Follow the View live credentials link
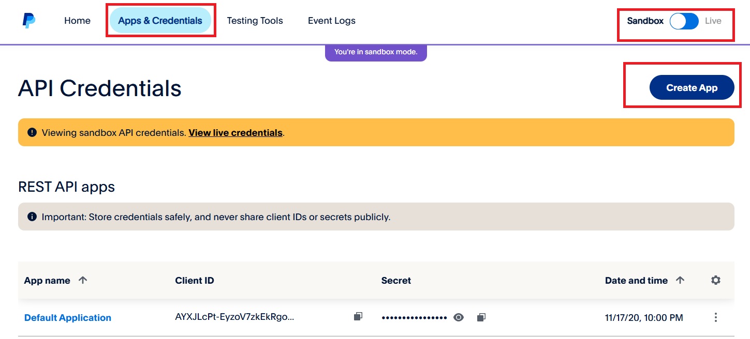The height and width of the screenshot is (339, 750). [x=236, y=133]
